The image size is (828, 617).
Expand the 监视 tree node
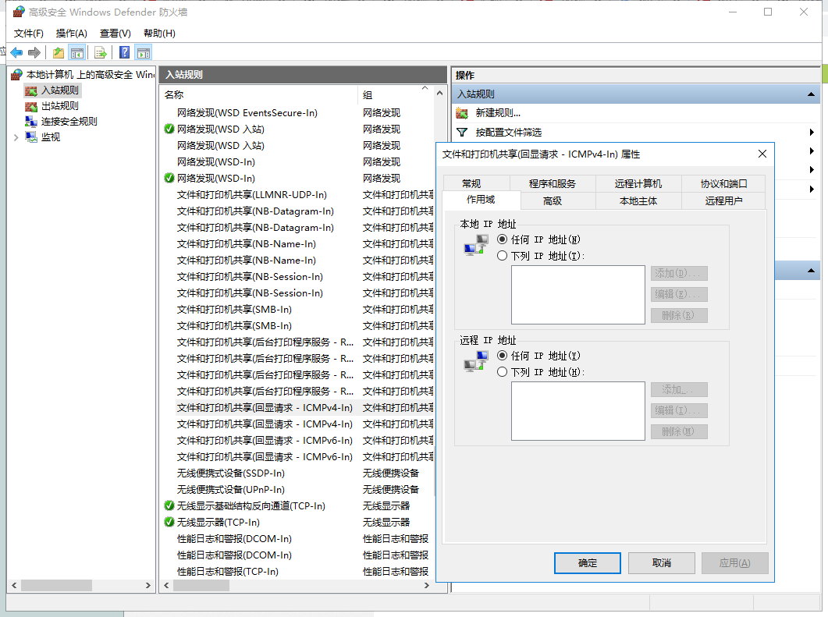pyautogui.click(x=16, y=137)
